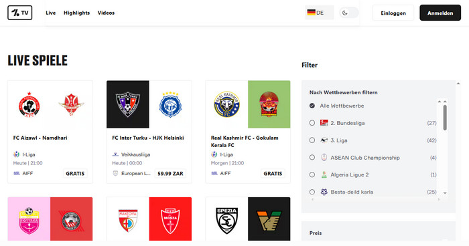This screenshot has width=469, height=246.
Task: Click the pink club crest thumbnail
Action: coord(29,221)
